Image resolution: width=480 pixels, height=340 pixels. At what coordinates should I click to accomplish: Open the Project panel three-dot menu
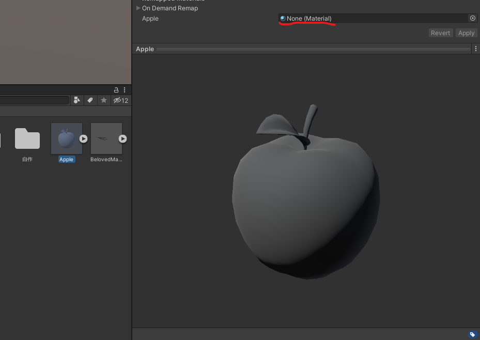(x=125, y=90)
